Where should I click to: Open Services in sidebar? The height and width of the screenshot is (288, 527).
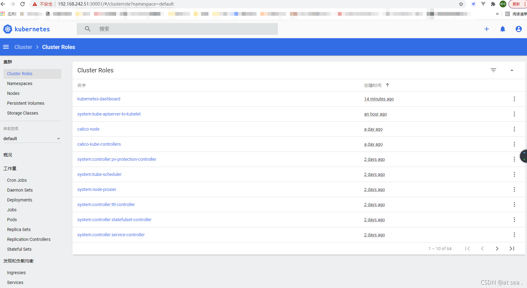pos(15,282)
